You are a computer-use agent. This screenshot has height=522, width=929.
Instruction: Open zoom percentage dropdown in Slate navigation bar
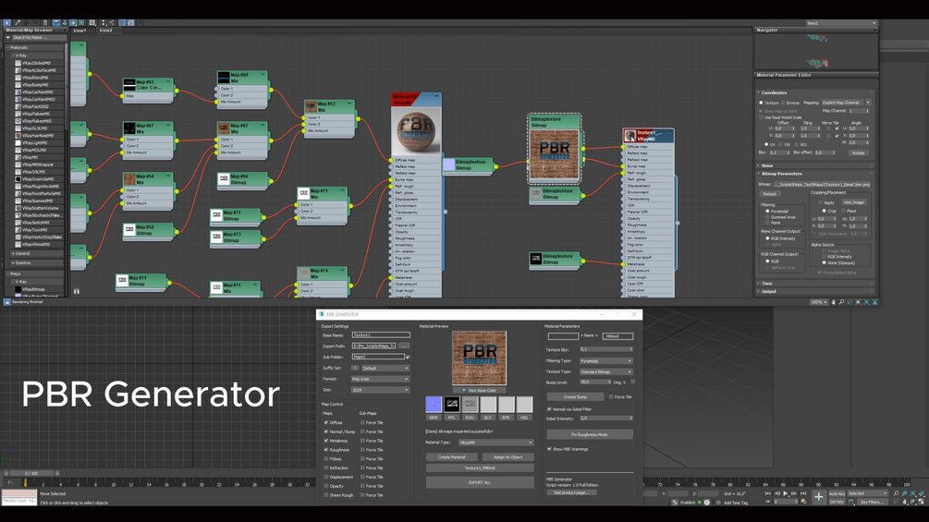pos(819,302)
